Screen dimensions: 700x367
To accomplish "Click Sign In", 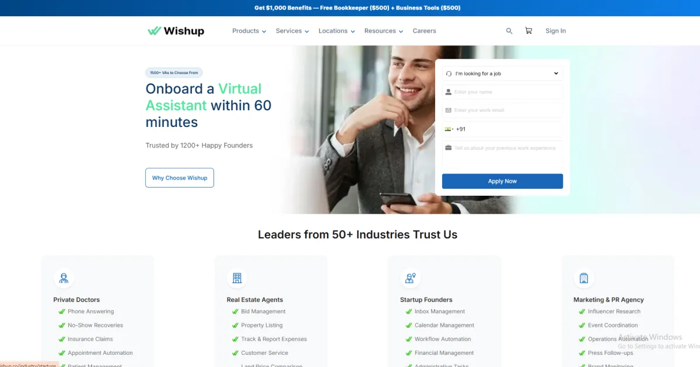I will click(555, 31).
